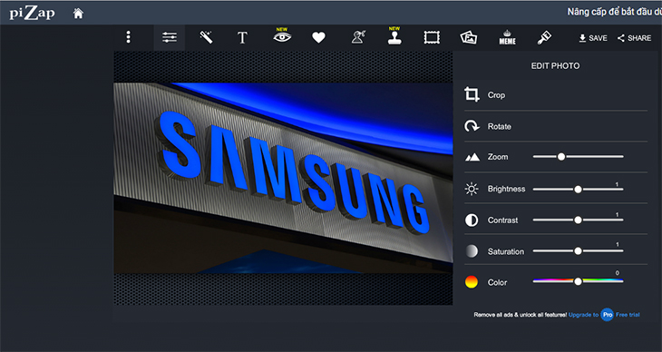Viewport: 662px width, 352px height.
Task: Click the Contrast half-circle icon
Action: (472, 220)
